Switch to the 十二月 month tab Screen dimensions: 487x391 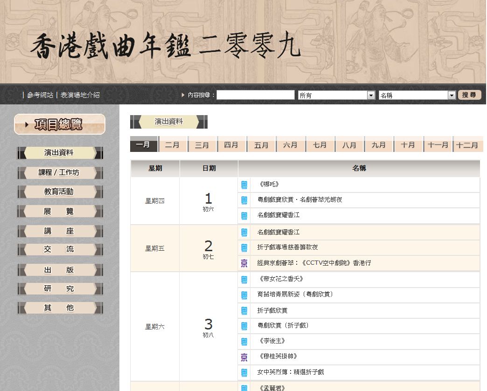(x=467, y=145)
